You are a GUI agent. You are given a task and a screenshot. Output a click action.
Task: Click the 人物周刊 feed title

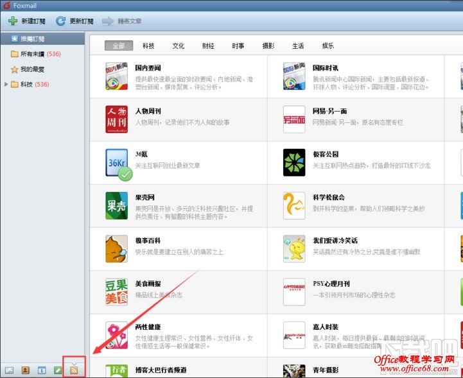click(148, 111)
